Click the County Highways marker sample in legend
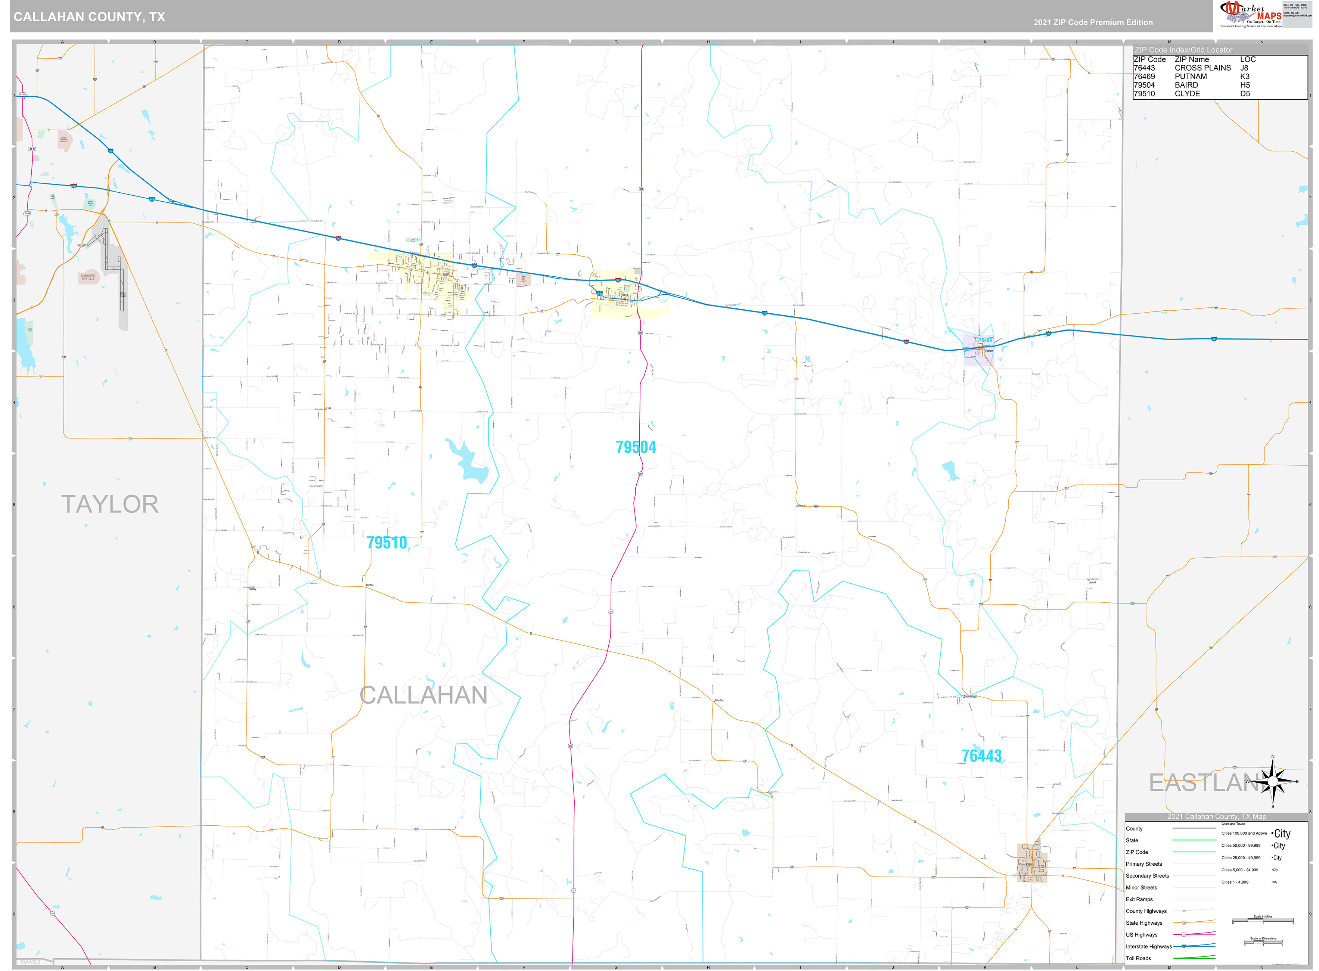Screen dimensions: 1319x971 click(1184, 911)
